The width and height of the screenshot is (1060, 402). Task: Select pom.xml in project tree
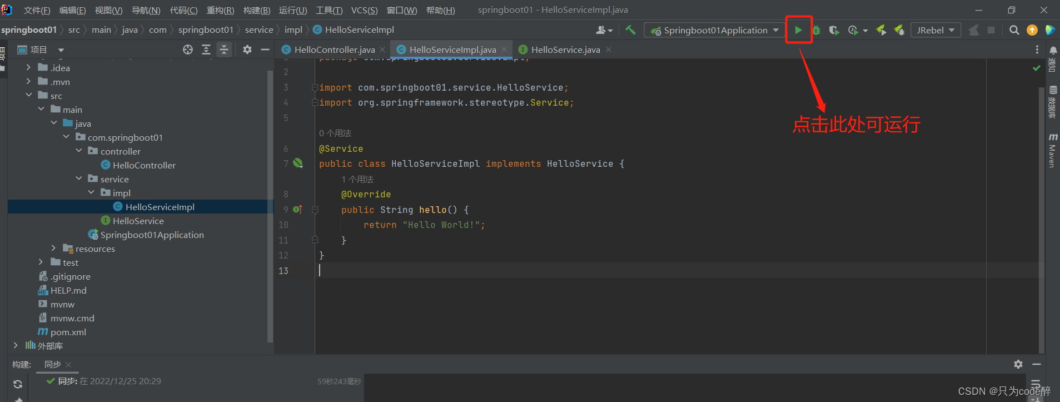coord(68,332)
